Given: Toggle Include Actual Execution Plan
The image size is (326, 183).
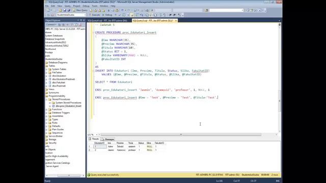Looking at the screenshot, I should coord(137,15).
